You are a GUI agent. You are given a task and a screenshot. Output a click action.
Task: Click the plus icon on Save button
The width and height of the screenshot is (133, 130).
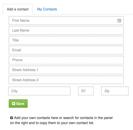[x=14, y=103]
